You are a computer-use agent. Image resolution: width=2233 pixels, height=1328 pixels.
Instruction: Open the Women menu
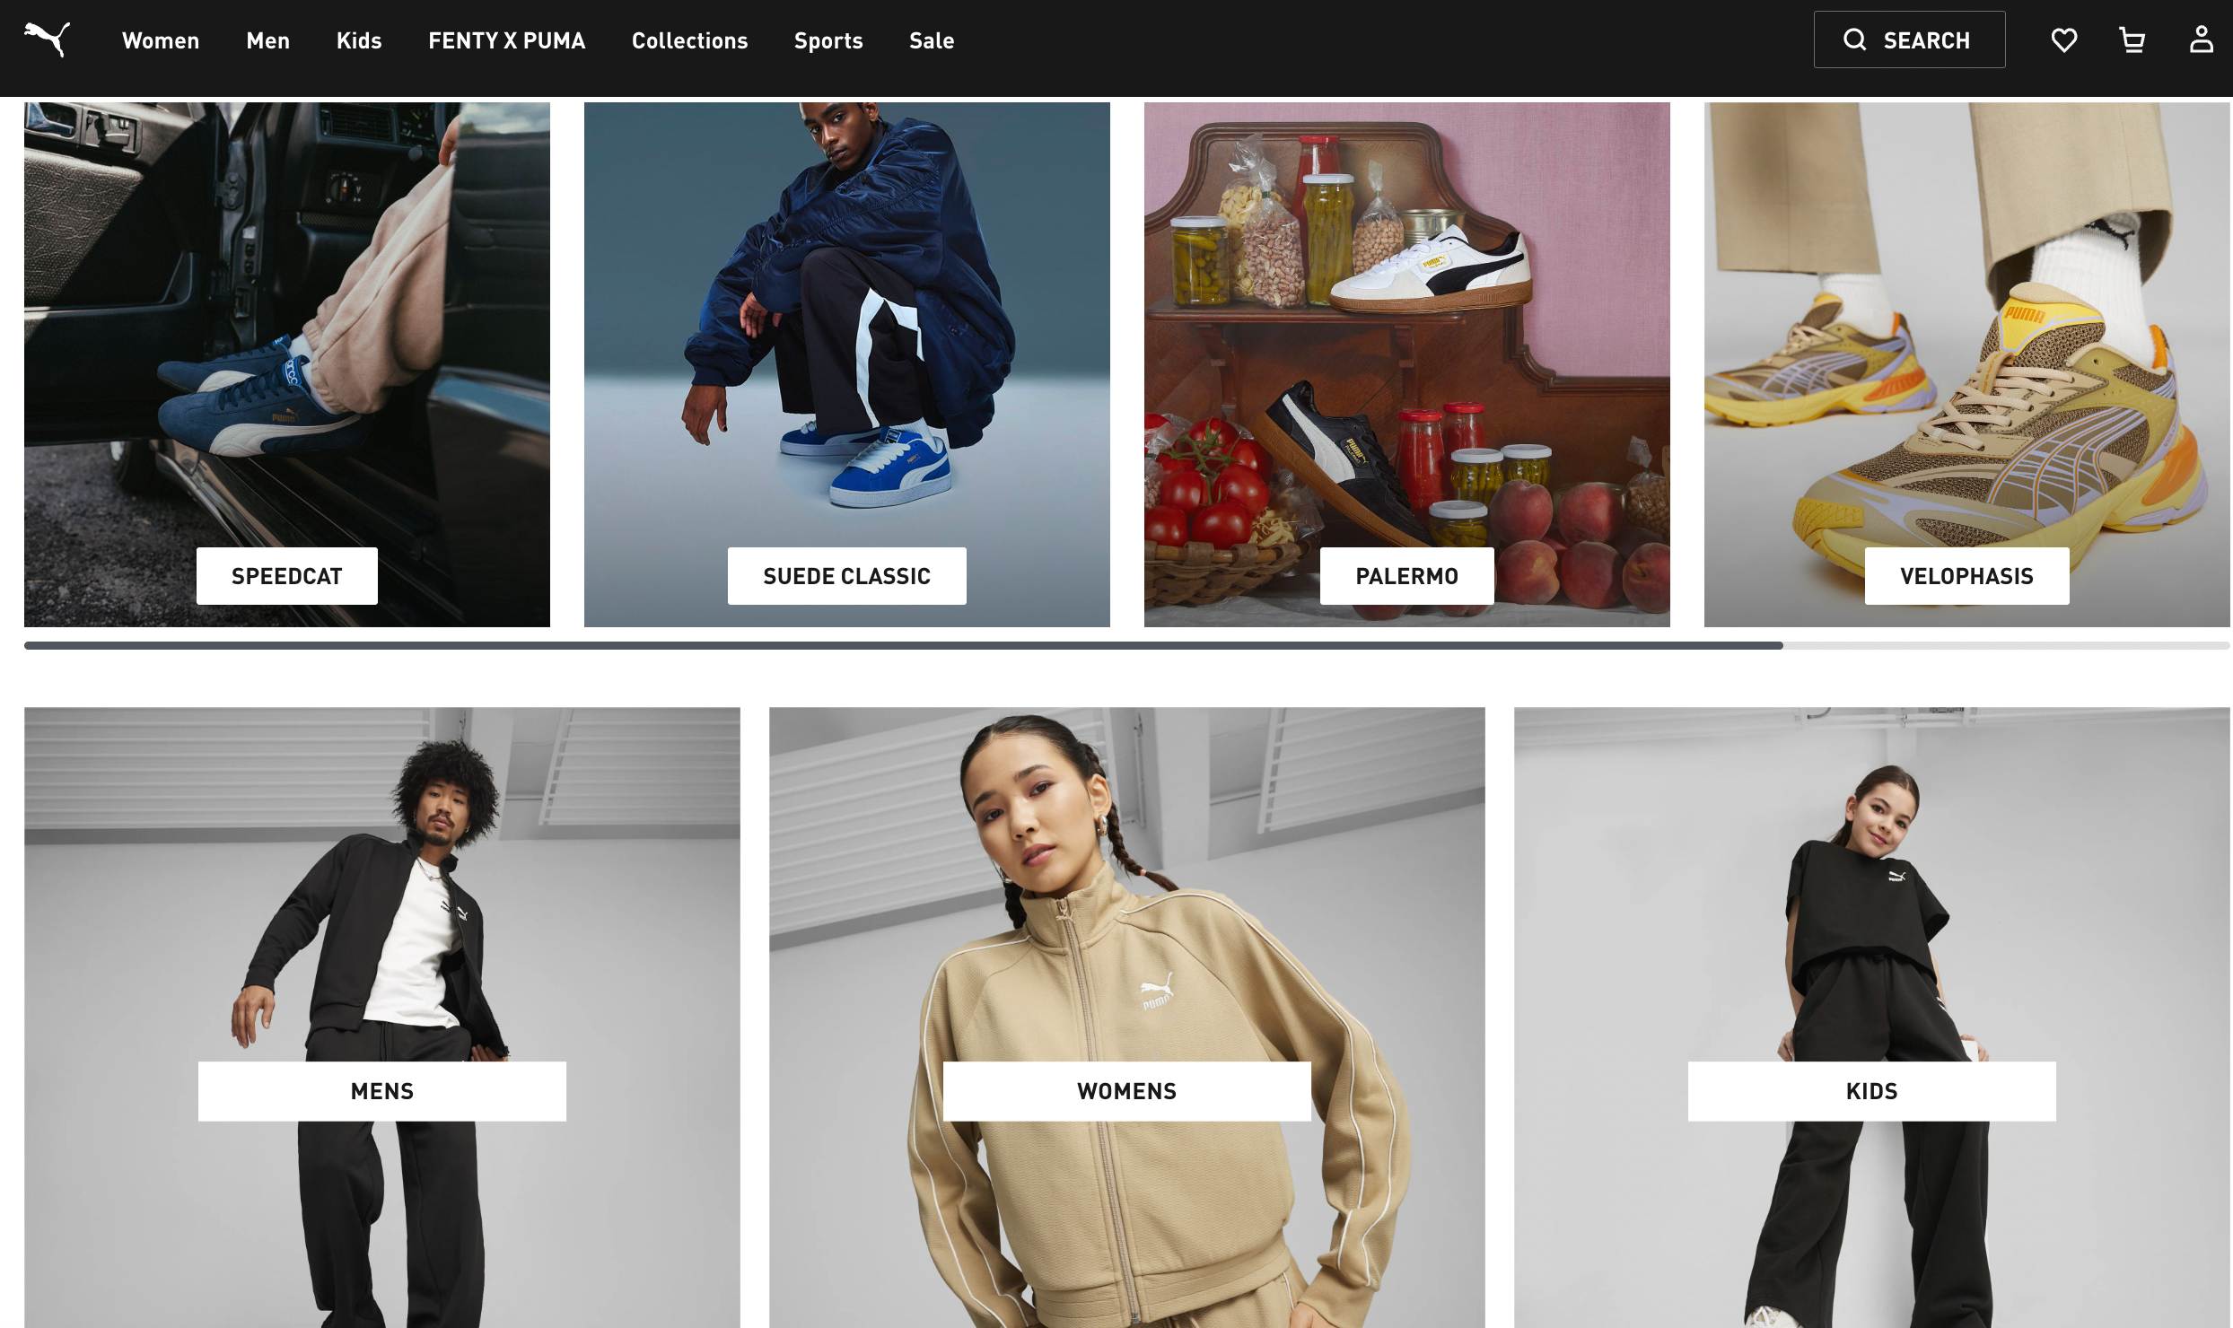click(161, 40)
